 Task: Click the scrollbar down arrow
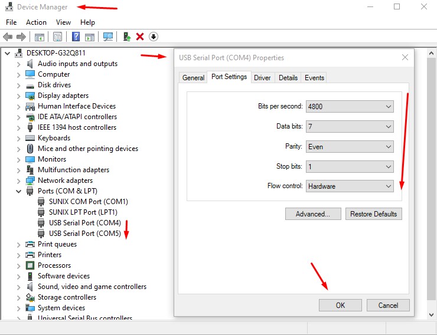tap(431, 315)
